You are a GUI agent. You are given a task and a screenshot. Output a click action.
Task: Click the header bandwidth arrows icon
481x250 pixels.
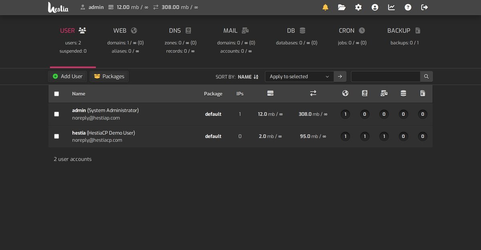click(156, 7)
